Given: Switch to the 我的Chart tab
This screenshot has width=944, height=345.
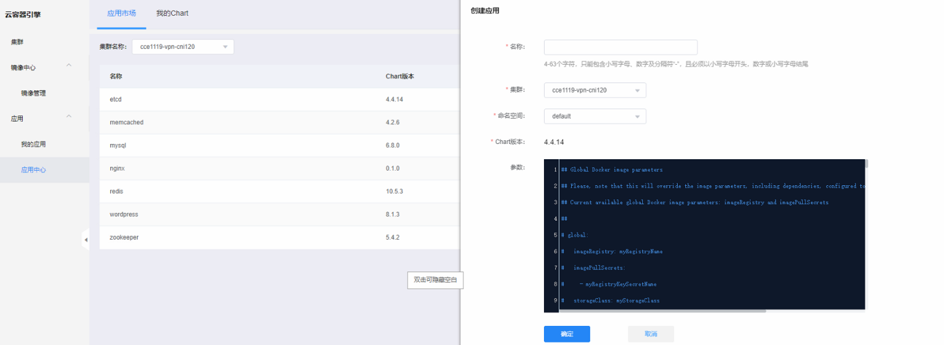Looking at the screenshot, I should (x=172, y=13).
